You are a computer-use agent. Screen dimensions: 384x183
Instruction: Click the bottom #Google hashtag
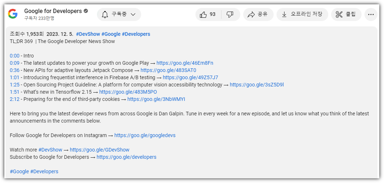click(19, 171)
